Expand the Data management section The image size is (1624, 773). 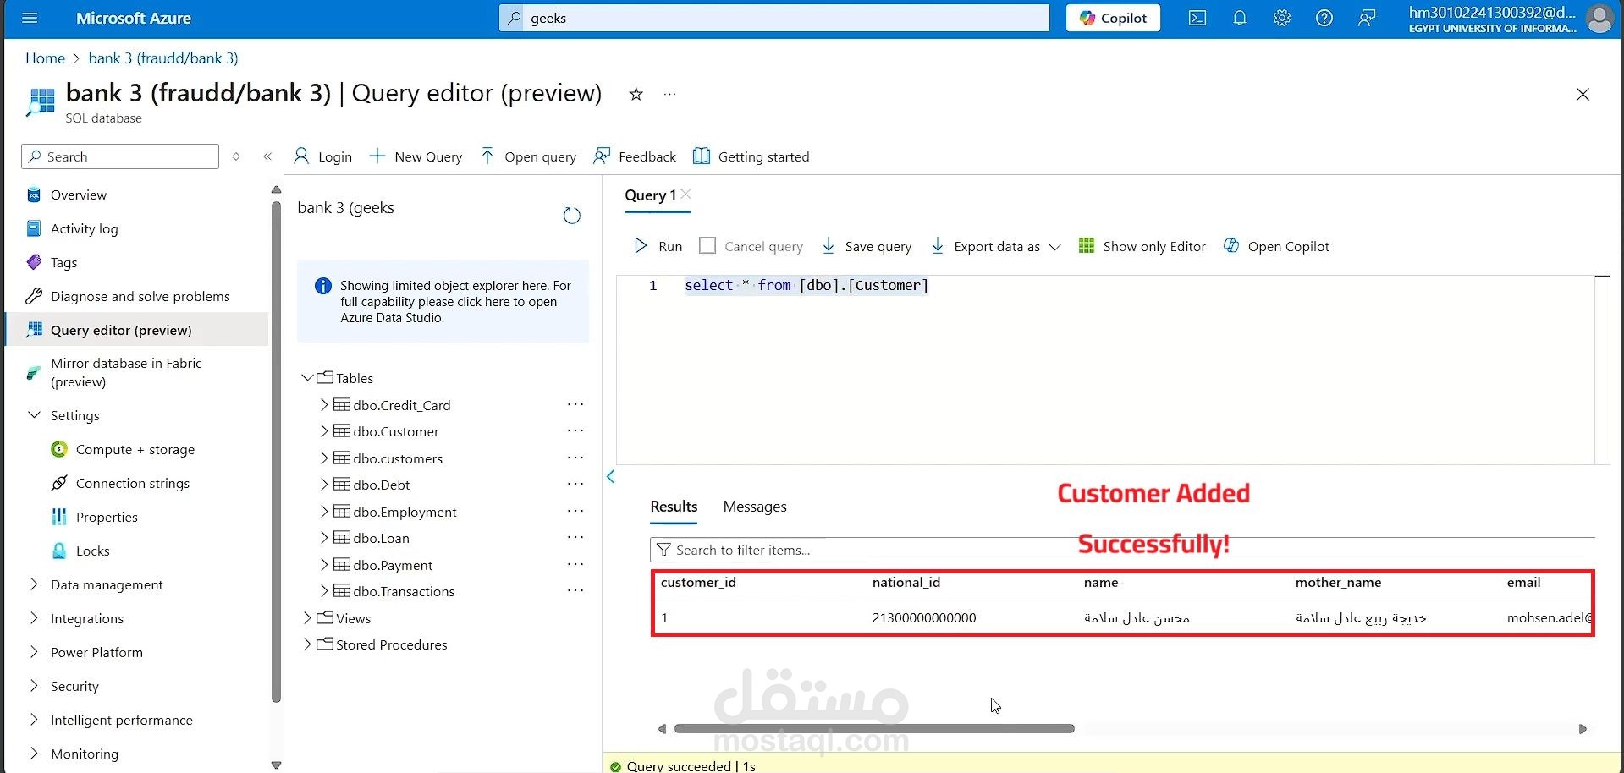35,584
